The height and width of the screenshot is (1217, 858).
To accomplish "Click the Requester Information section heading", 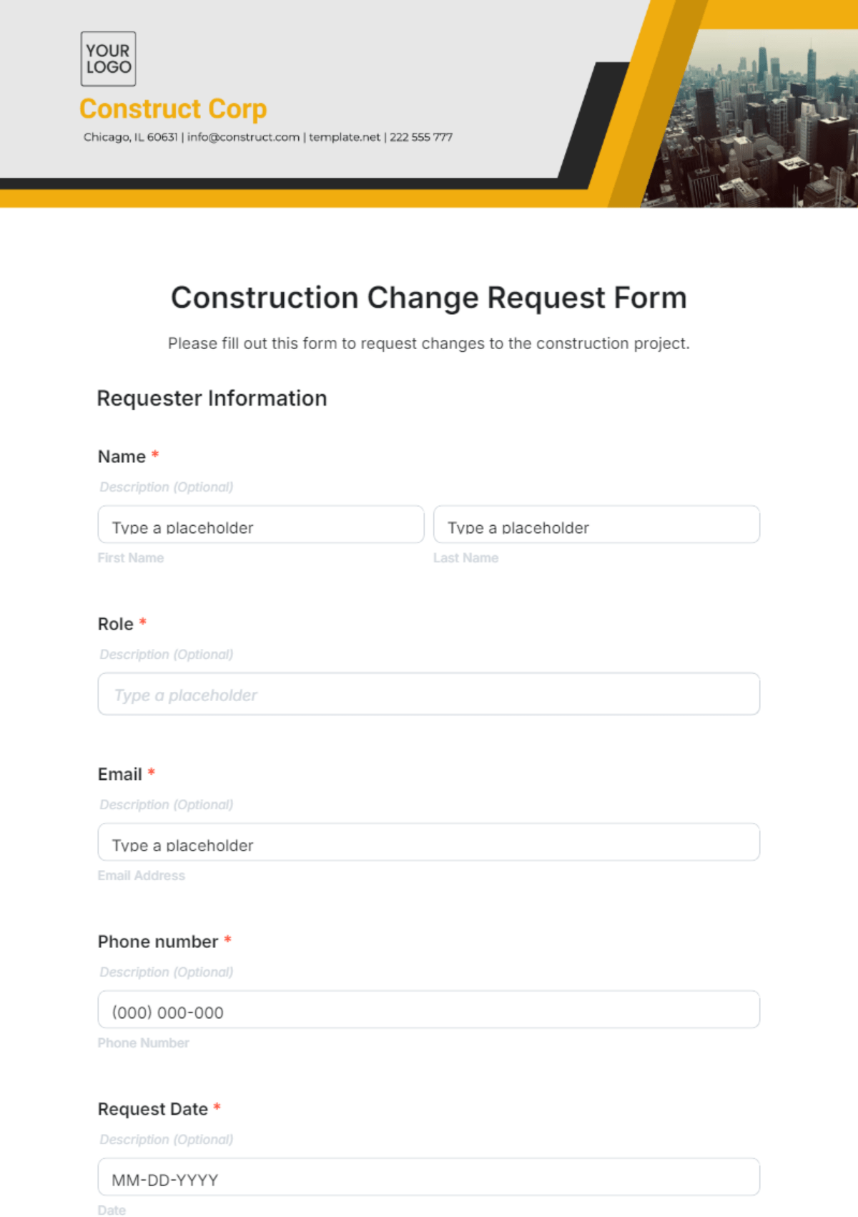I will (212, 399).
